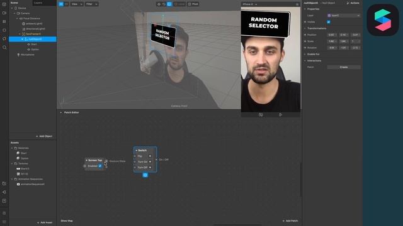403x226 pixels.
Task: Click the rotate-device icon below the simulator
Action: tap(261, 115)
